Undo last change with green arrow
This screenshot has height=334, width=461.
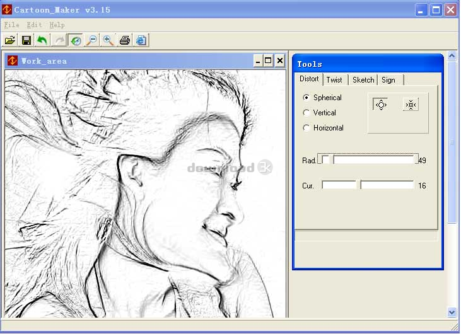tap(43, 40)
